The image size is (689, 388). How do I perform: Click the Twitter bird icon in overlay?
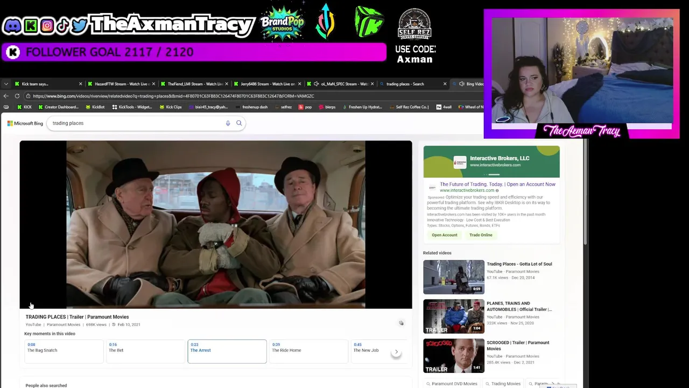tap(79, 25)
